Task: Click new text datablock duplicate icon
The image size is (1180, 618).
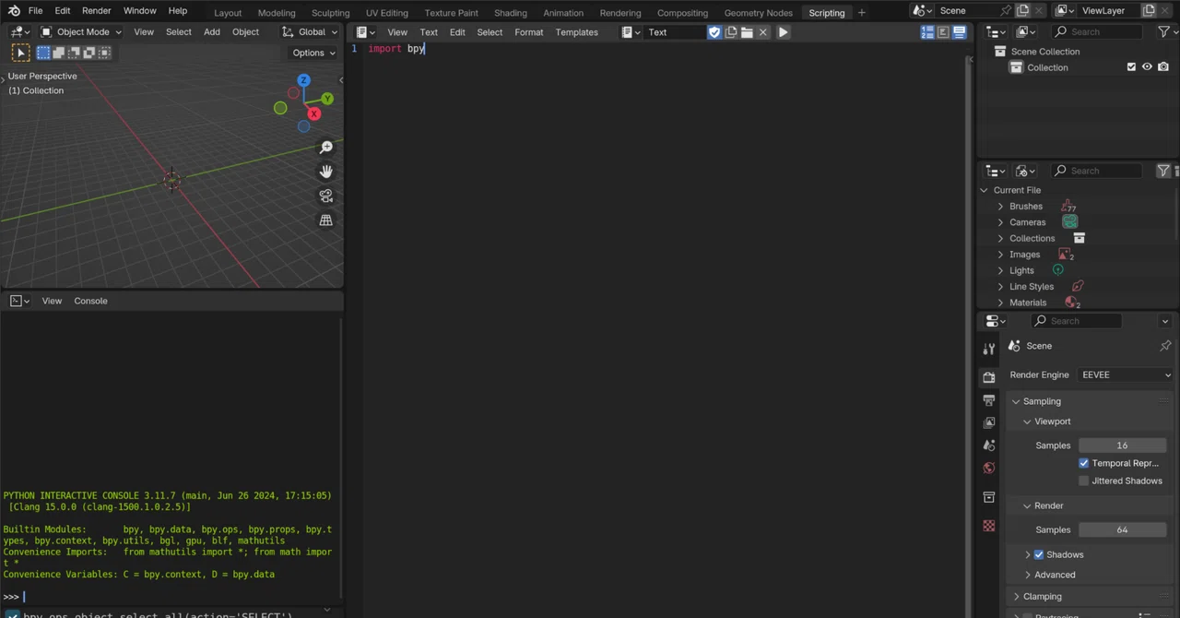Action: pyautogui.click(x=731, y=32)
